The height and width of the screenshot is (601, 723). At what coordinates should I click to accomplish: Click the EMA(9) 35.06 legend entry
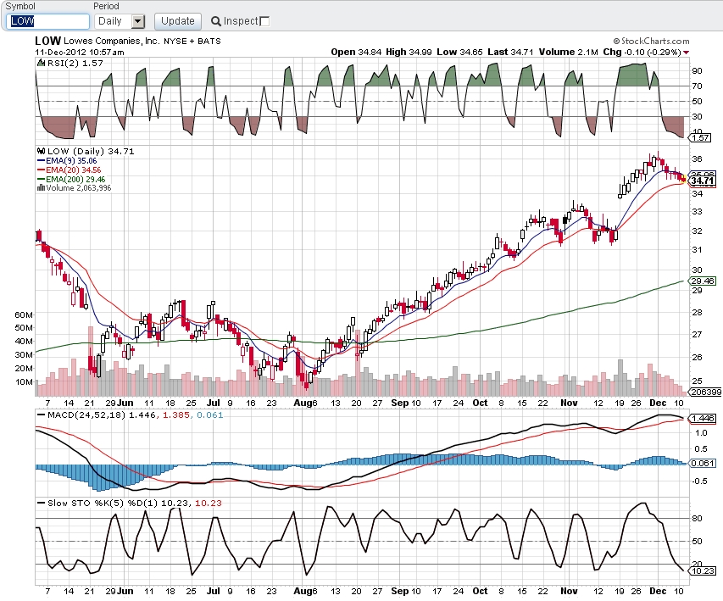pyautogui.click(x=67, y=160)
